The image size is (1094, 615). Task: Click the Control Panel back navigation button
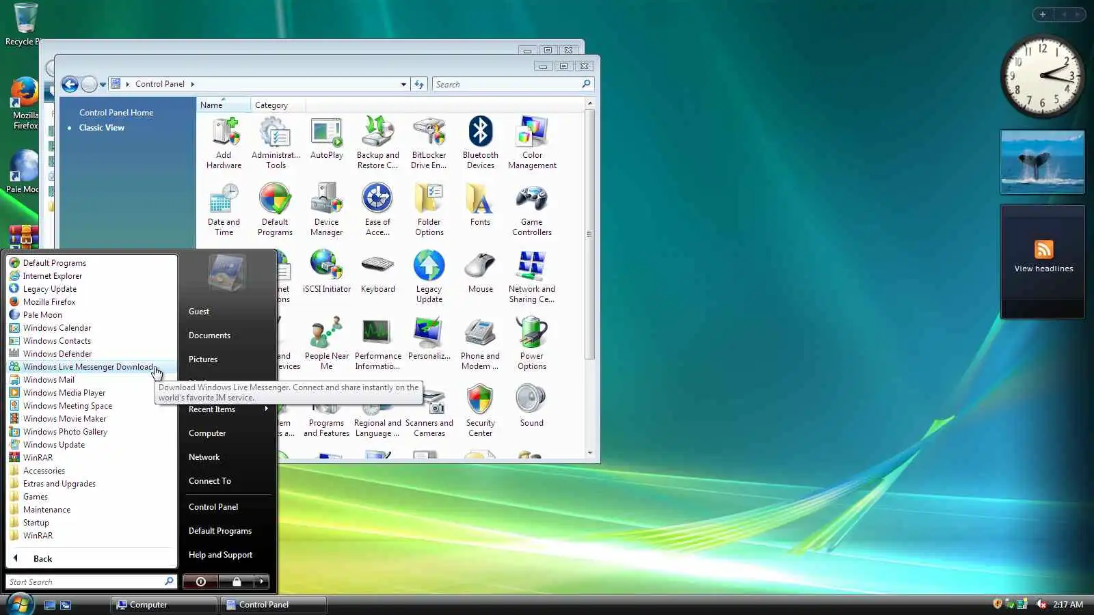70,85
